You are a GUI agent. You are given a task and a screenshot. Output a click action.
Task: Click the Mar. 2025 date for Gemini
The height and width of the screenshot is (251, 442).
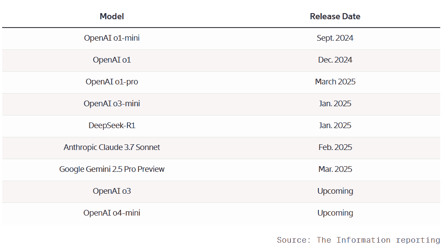point(335,169)
